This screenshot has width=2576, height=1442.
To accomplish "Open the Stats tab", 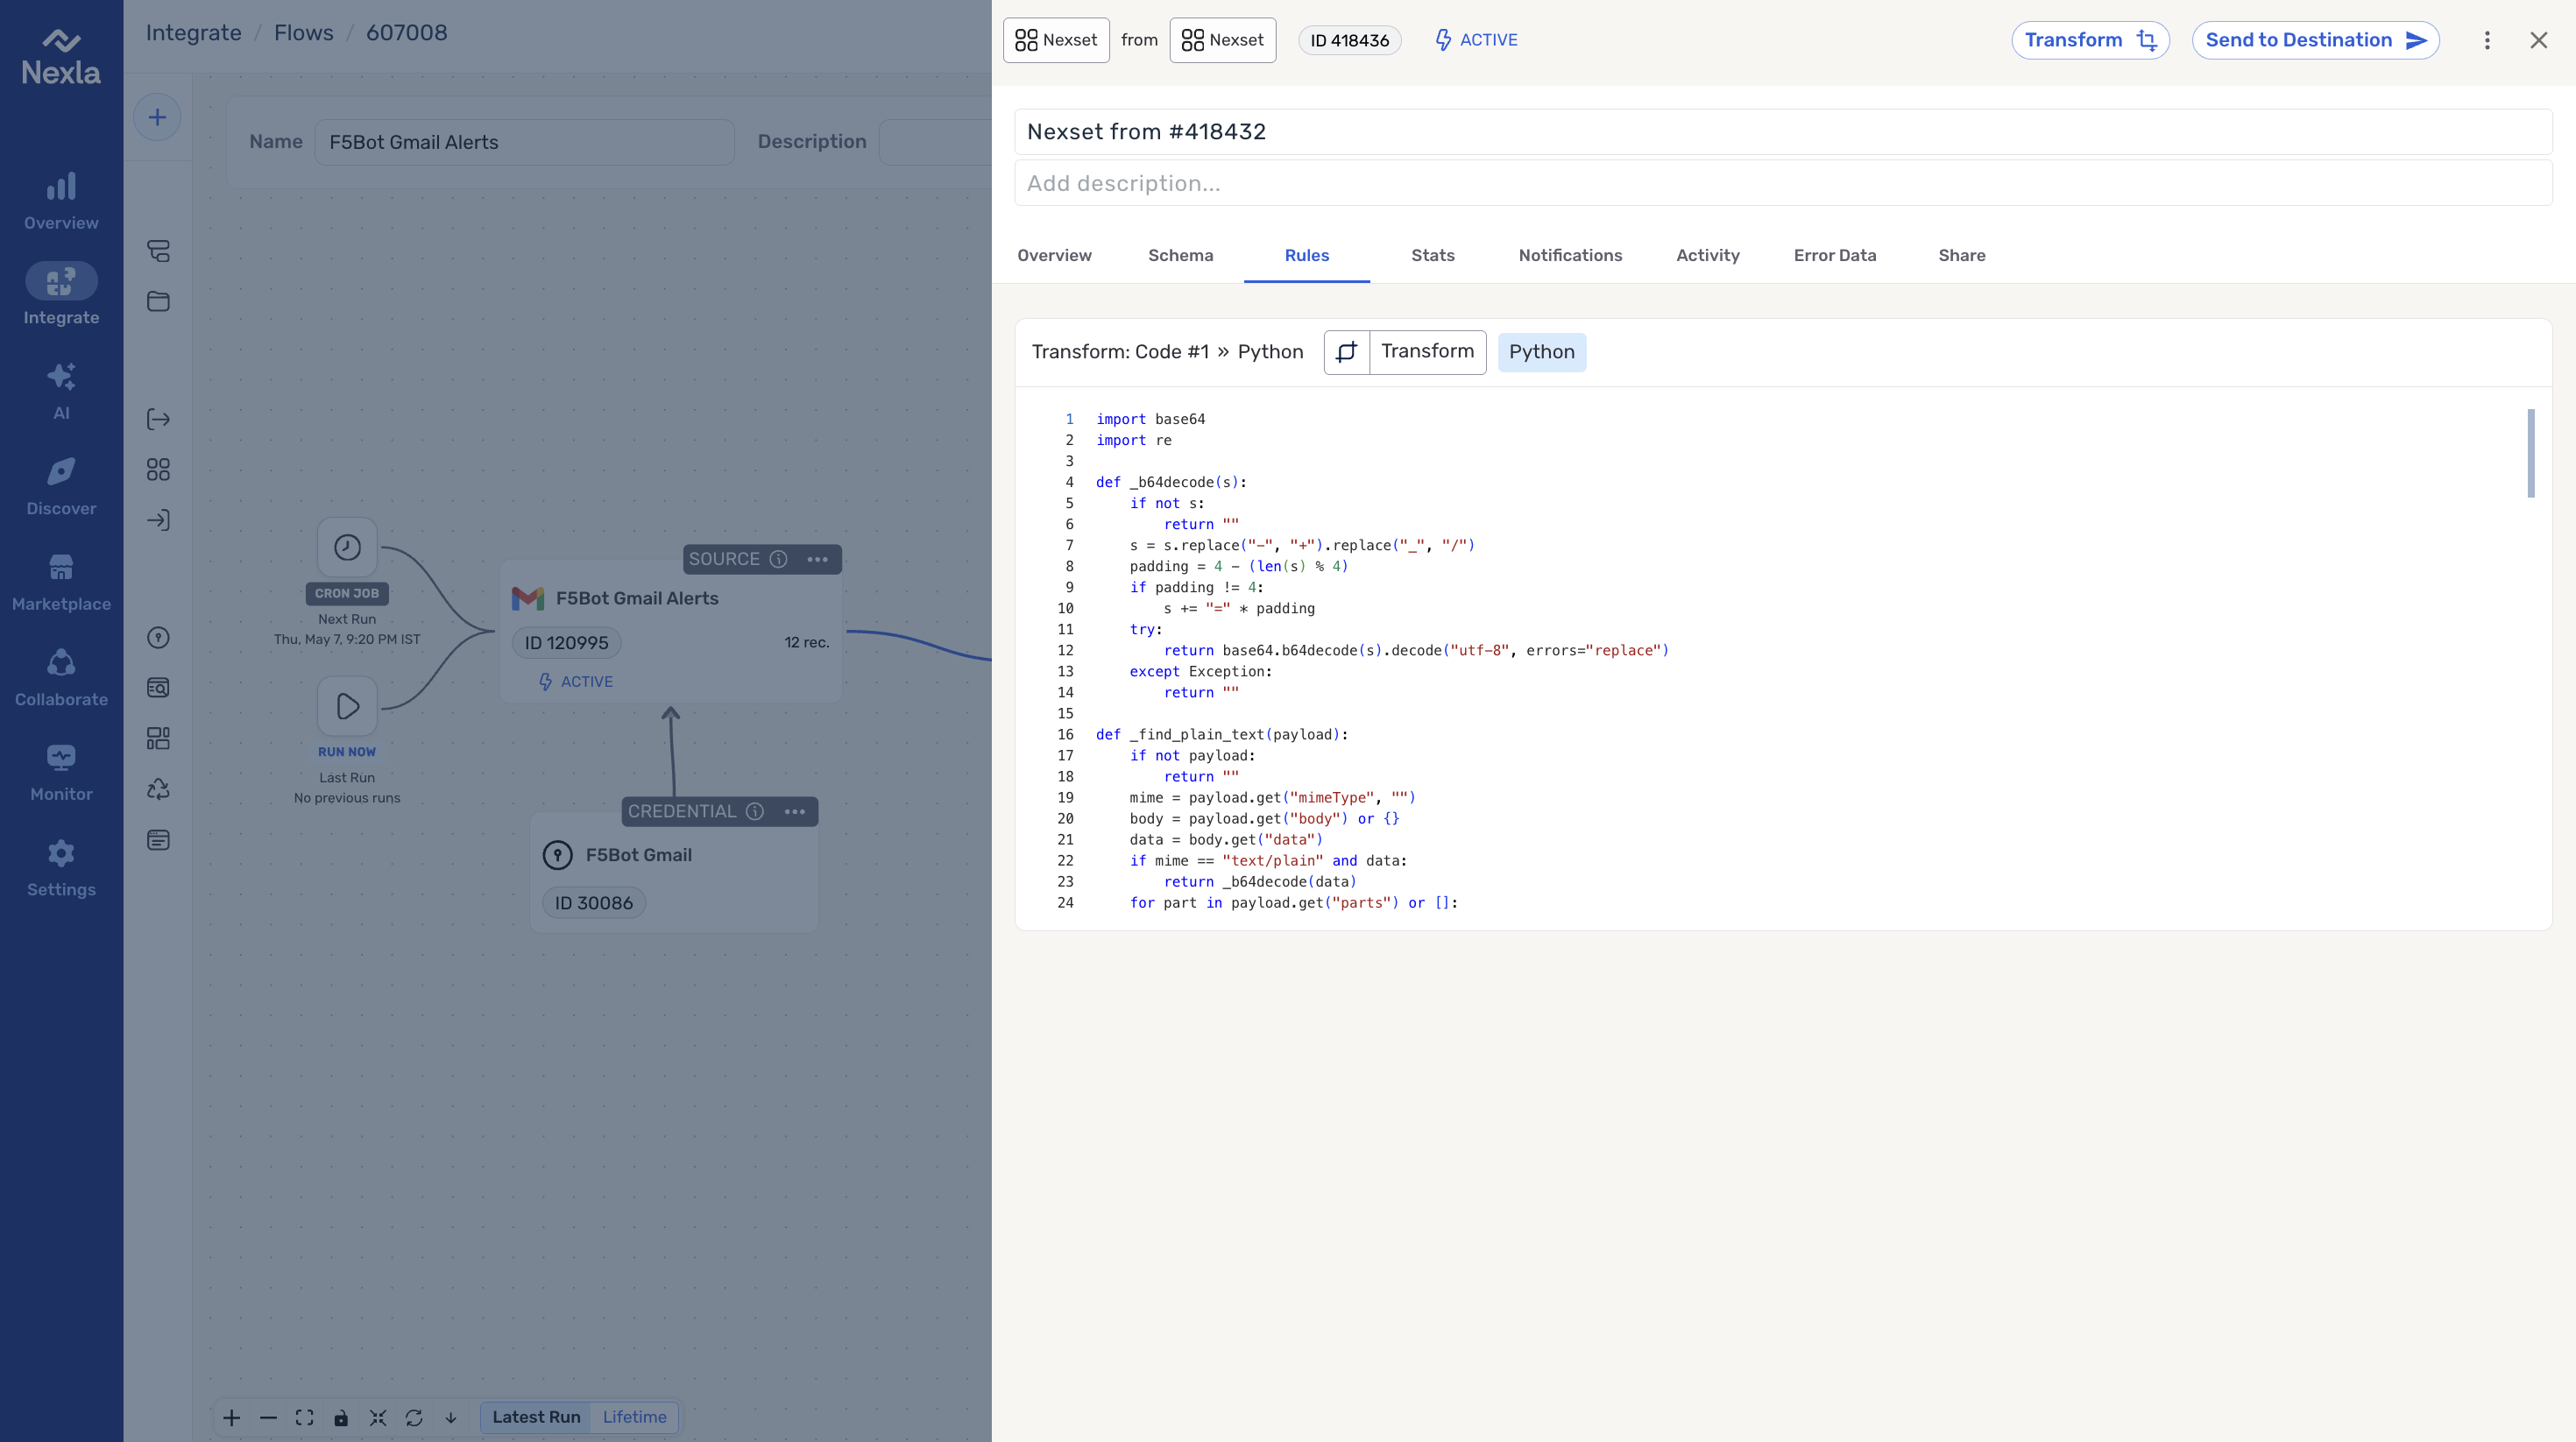I will [1432, 255].
